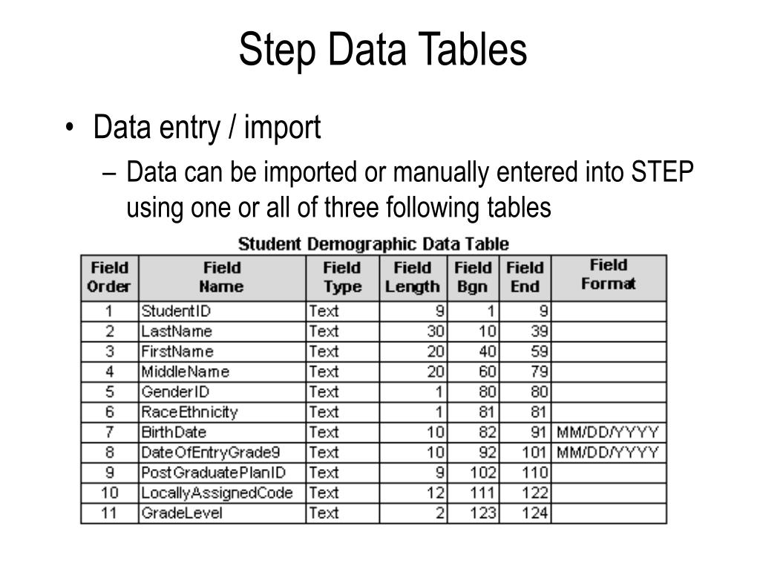This screenshot has height=570, width=760.
Task: Select the StudentID field name cell
Action: [x=222, y=311]
